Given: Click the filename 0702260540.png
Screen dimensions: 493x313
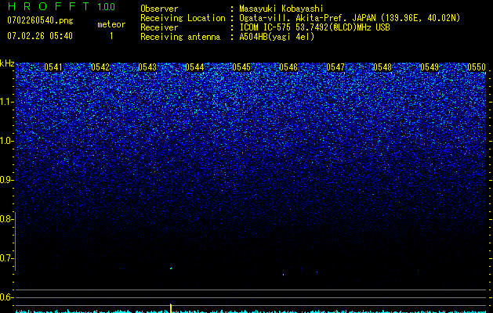Looking at the screenshot, I should tap(40, 20).
